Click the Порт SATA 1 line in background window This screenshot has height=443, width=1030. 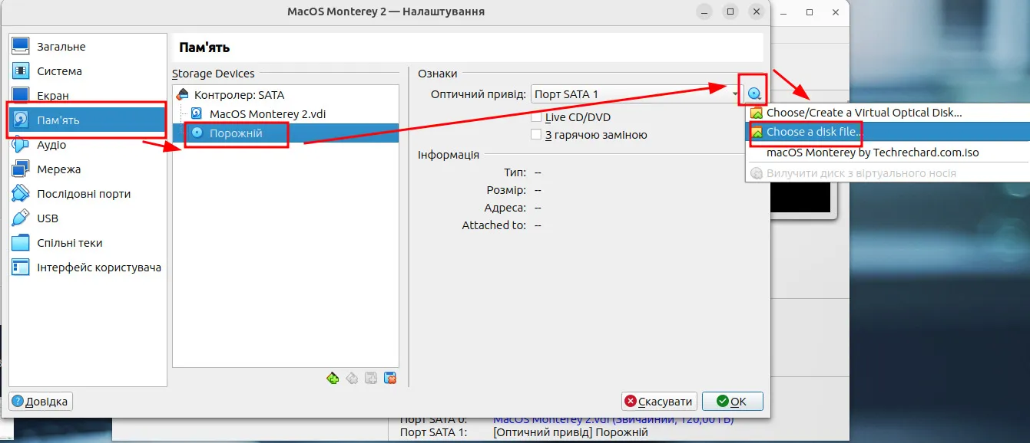point(524,432)
